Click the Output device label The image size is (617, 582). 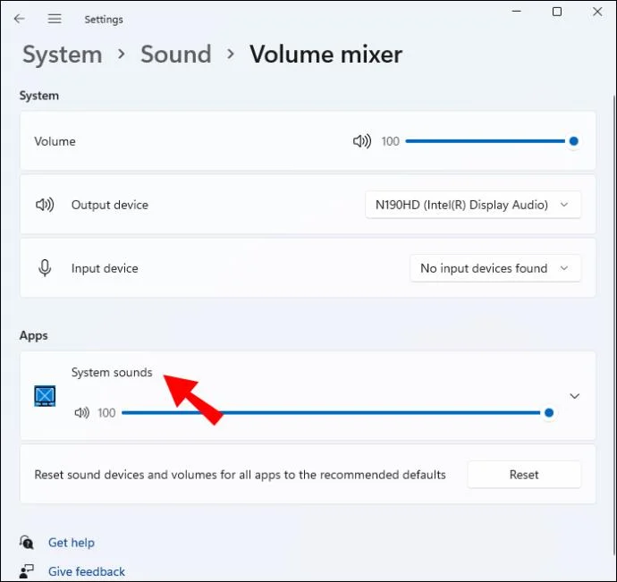click(x=110, y=205)
